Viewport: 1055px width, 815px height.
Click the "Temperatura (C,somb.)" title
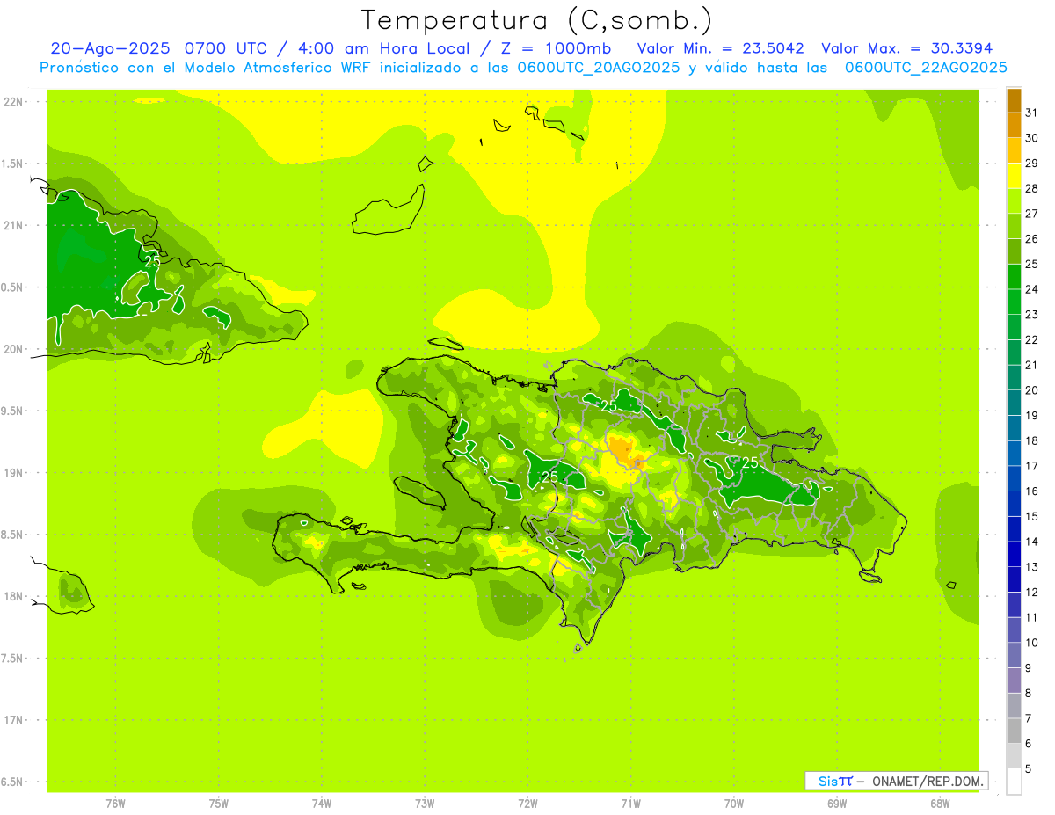pos(536,20)
